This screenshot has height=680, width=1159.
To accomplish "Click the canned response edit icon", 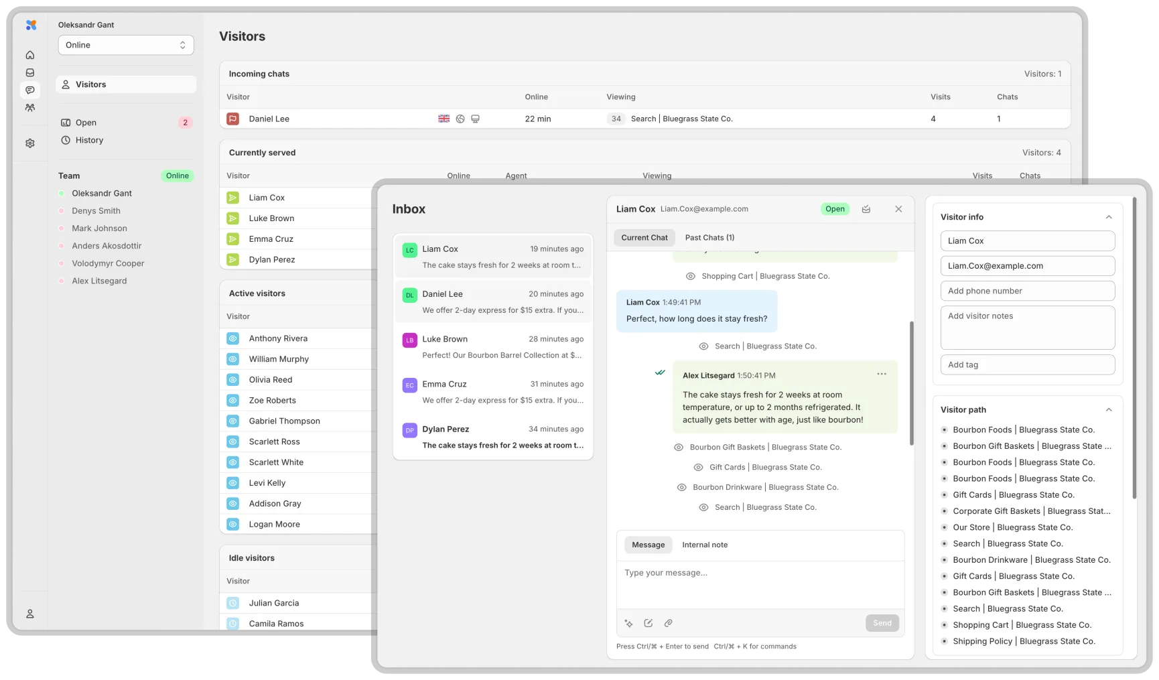I will (x=649, y=623).
